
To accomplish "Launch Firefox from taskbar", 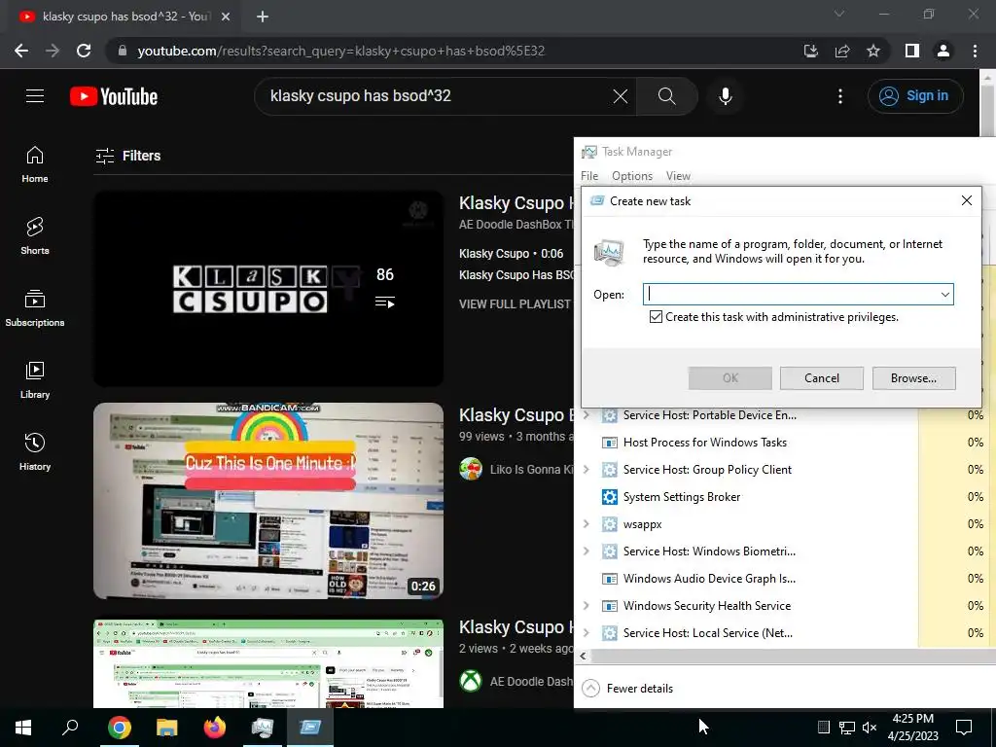I will [x=215, y=728].
